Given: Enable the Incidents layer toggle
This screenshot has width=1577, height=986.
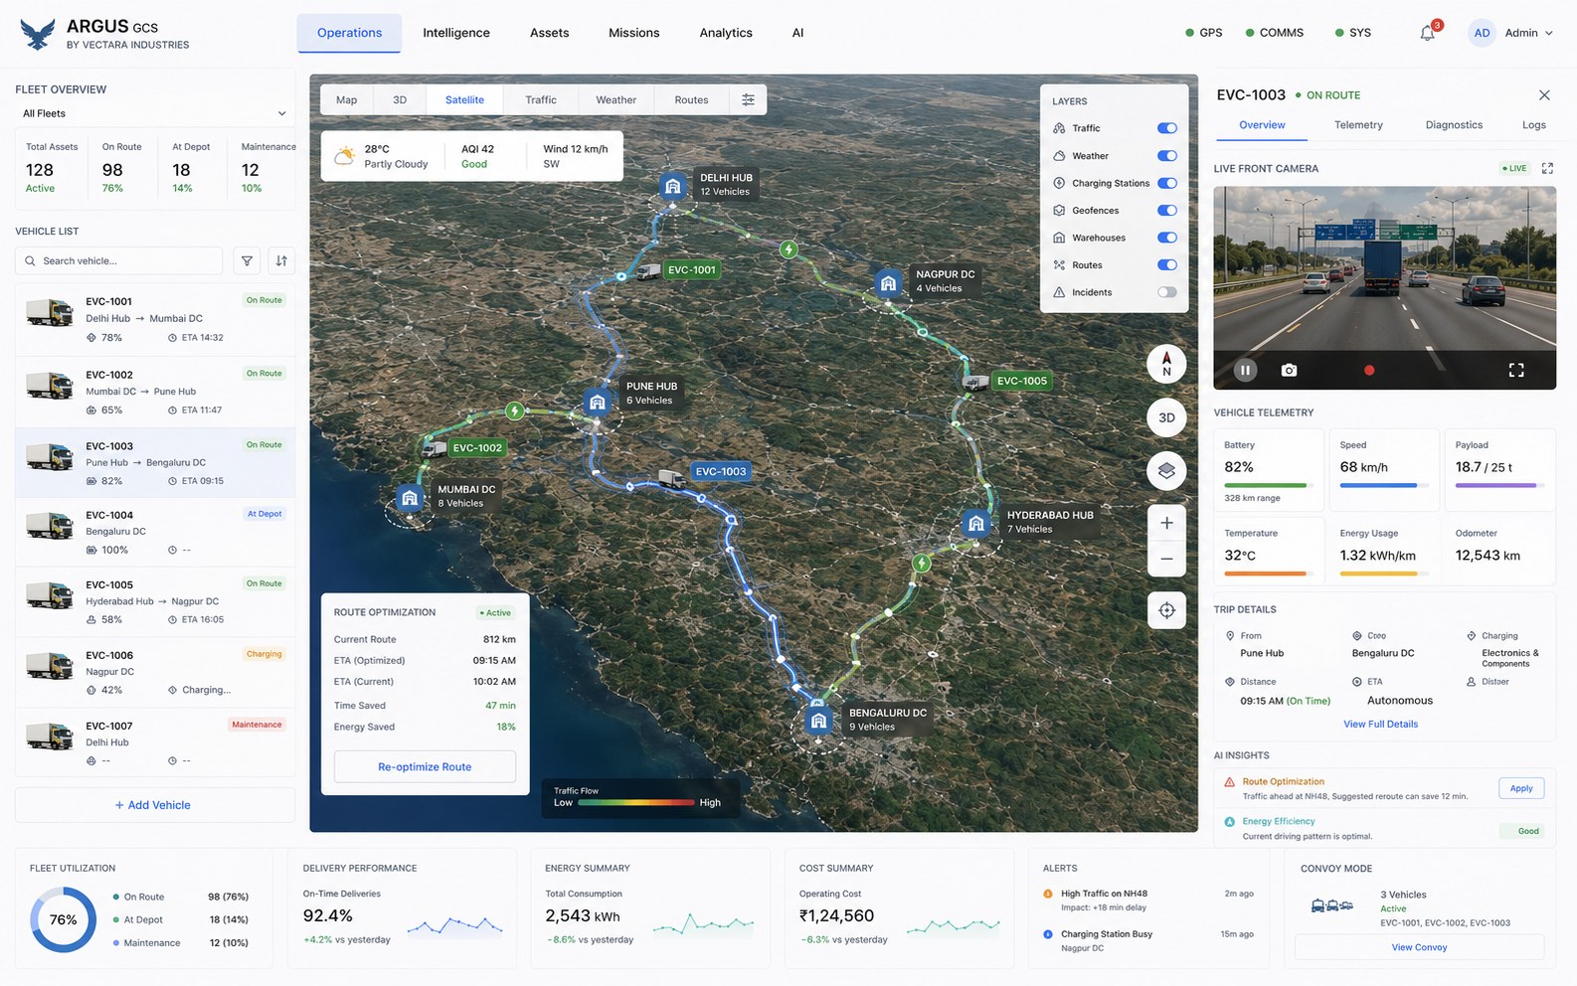Looking at the screenshot, I should click(x=1167, y=292).
